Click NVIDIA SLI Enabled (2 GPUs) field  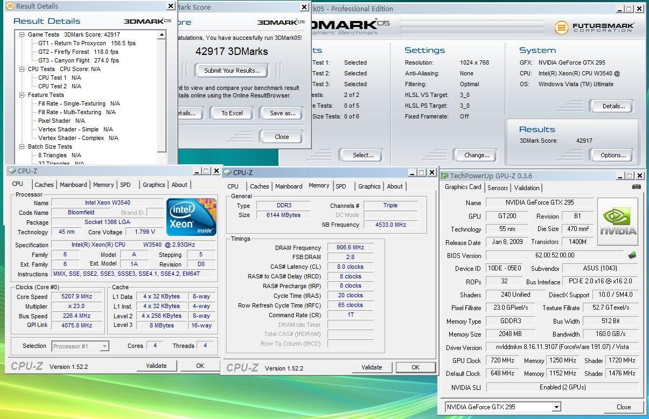coord(562,387)
